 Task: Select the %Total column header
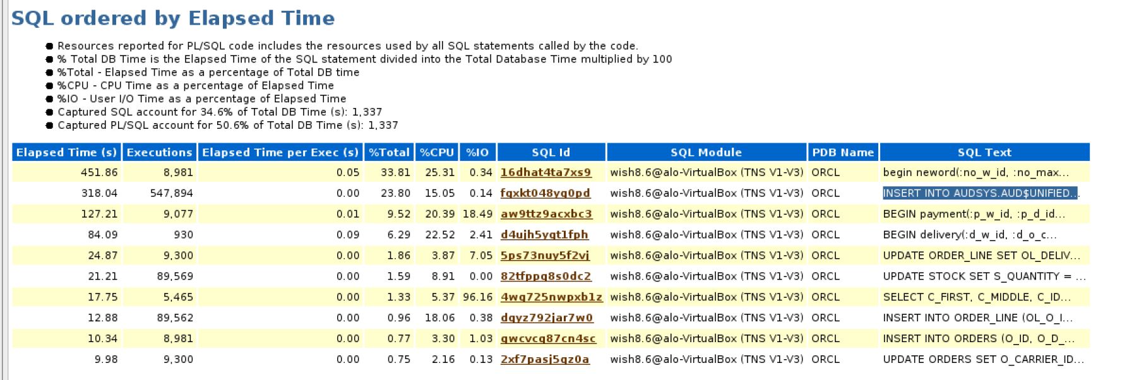tap(389, 152)
